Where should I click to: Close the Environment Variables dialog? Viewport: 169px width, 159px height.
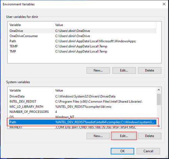tap(164, 4)
